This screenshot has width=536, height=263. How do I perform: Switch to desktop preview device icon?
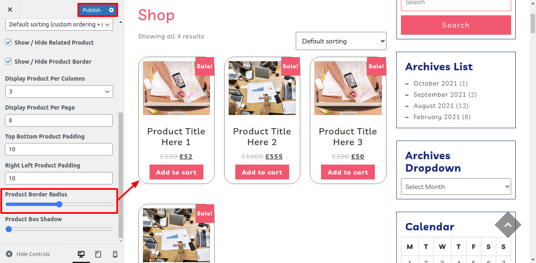tap(81, 254)
